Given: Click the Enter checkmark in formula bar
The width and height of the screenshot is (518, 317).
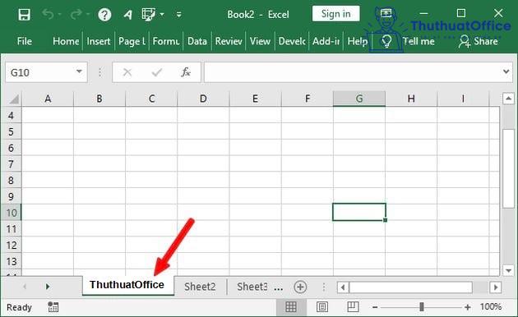Looking at the screenshot, I should tap(156, 72).
